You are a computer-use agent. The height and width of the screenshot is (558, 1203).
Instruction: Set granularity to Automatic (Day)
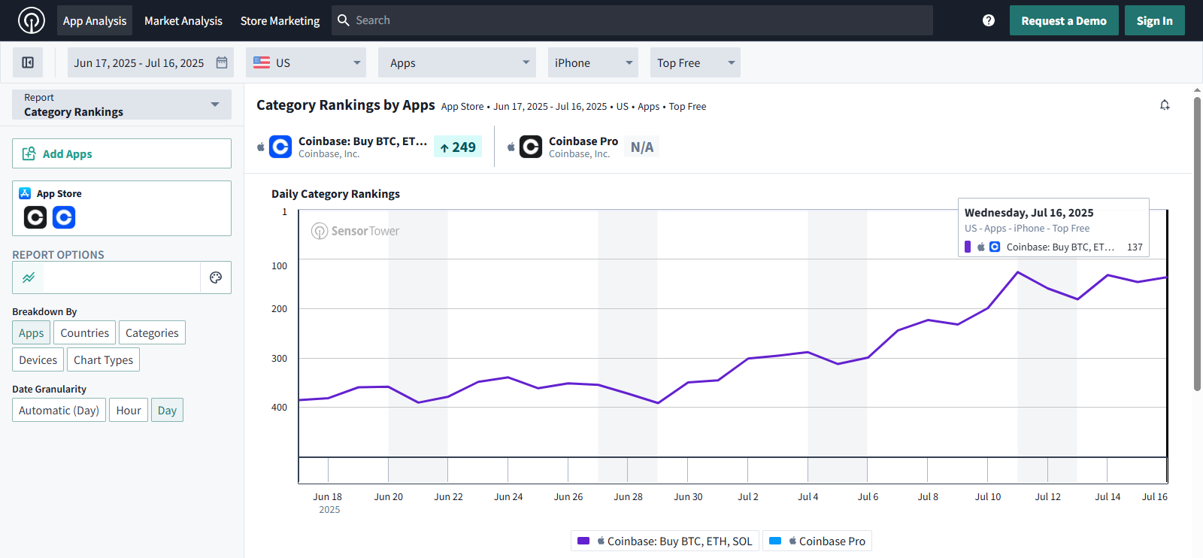[59, 410]
